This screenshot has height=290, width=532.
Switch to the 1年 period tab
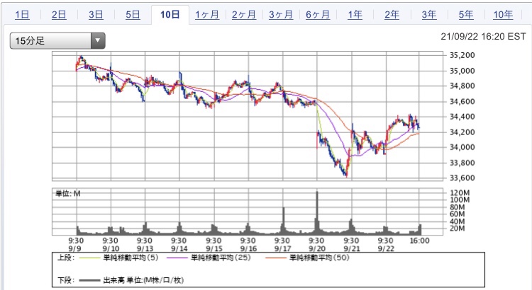355,15
